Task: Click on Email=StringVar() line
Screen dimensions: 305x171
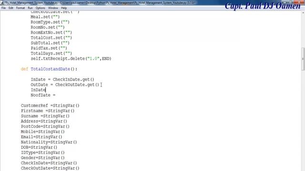Action: tap(41, 137)
